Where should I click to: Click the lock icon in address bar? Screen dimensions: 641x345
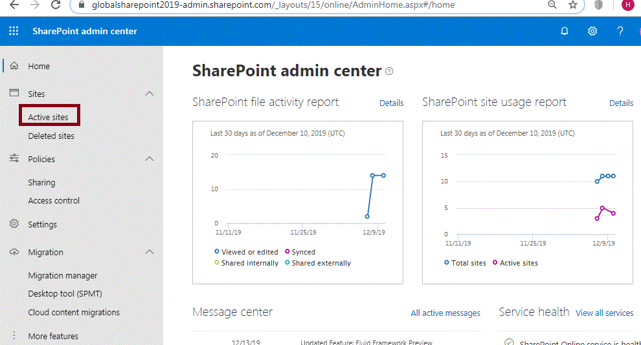pos(82,5)
